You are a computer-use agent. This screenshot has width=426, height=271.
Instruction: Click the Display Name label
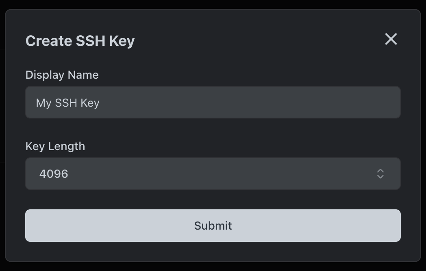coord(62,75)
